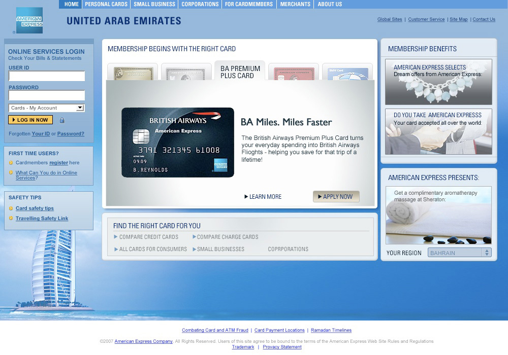Click the forgotten Password? link
Screen dimensions: 508x355
pyautogui.click(x=71, y=134)
